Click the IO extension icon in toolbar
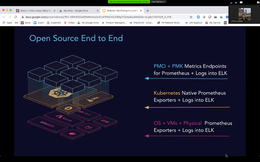The width and height of the screenshot is (260, 162). (215, 17)
